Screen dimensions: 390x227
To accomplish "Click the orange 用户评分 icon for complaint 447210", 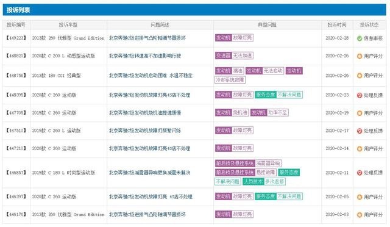I will (x=360, y=149).
